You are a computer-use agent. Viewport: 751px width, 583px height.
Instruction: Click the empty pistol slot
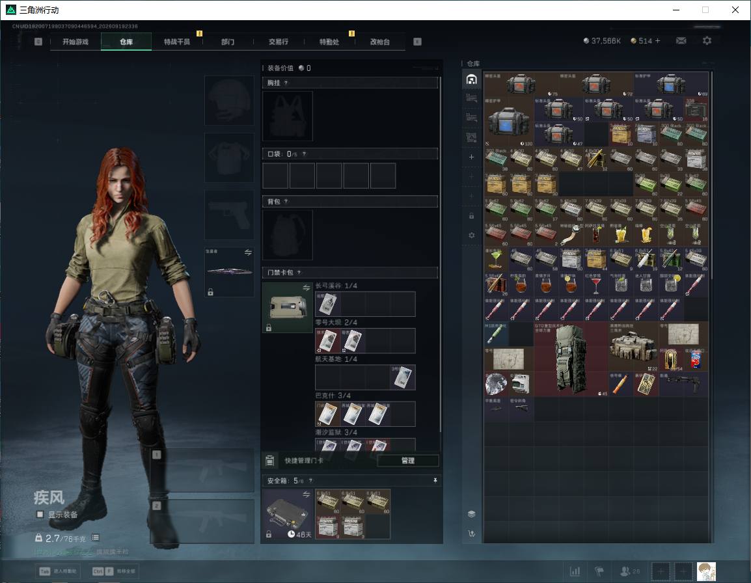click(x=230, y=215)
